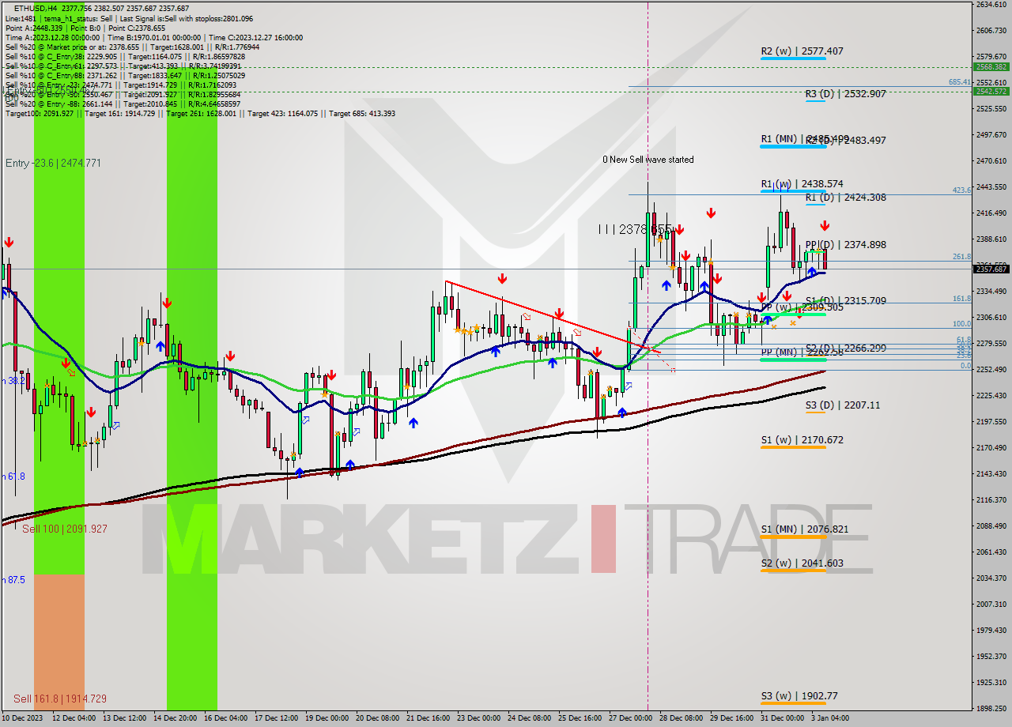Click the green 2542.572 price tag
The height and width of the screenshot is (727, 1012).
click(991, 92)
